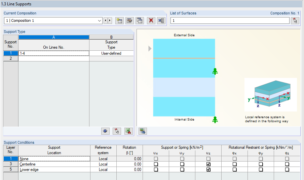Enable φz restraint for Centerline row

(x=287, y=164)
